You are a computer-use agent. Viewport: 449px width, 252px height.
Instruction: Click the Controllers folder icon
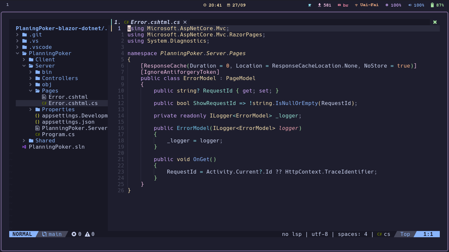coord(37,78)
